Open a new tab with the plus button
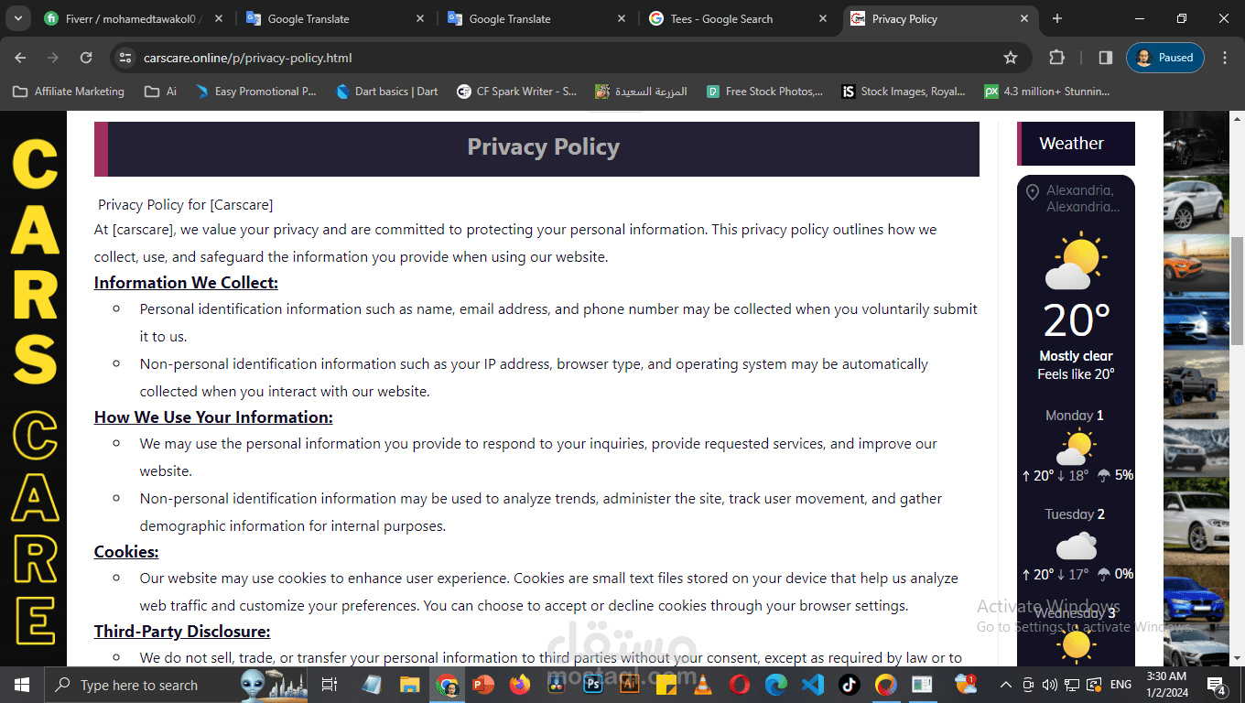This screenshot has height=703, width=1245. tap(1057, 18)
